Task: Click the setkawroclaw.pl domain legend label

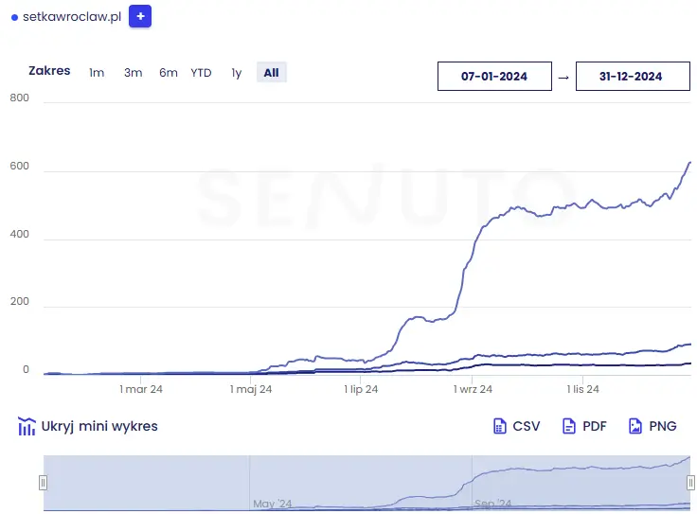Action: (72, 16)
